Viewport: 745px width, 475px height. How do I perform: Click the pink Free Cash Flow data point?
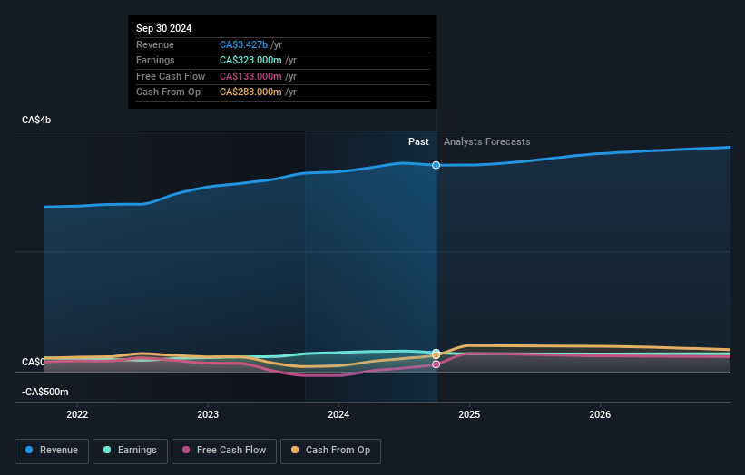(x=436, y=364)
